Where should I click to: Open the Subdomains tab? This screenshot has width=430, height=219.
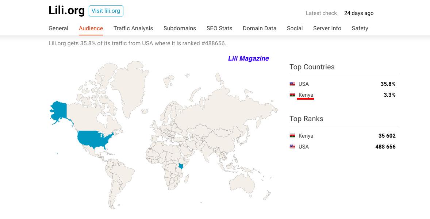[180, 28]
